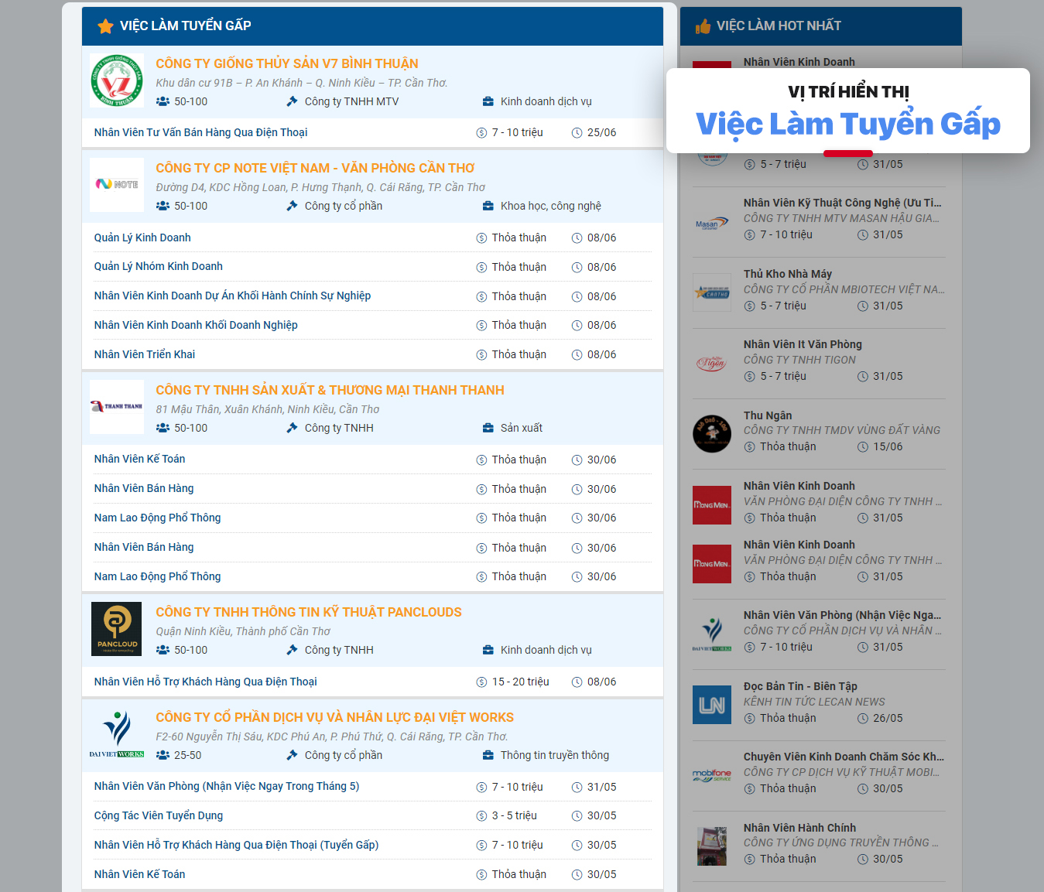Open Cộng Tác Viên Tuyển Dụng job
Image resolution: width=1044 pixels, height=892 pixels.
pyautogui.click(x=159, y=815)
